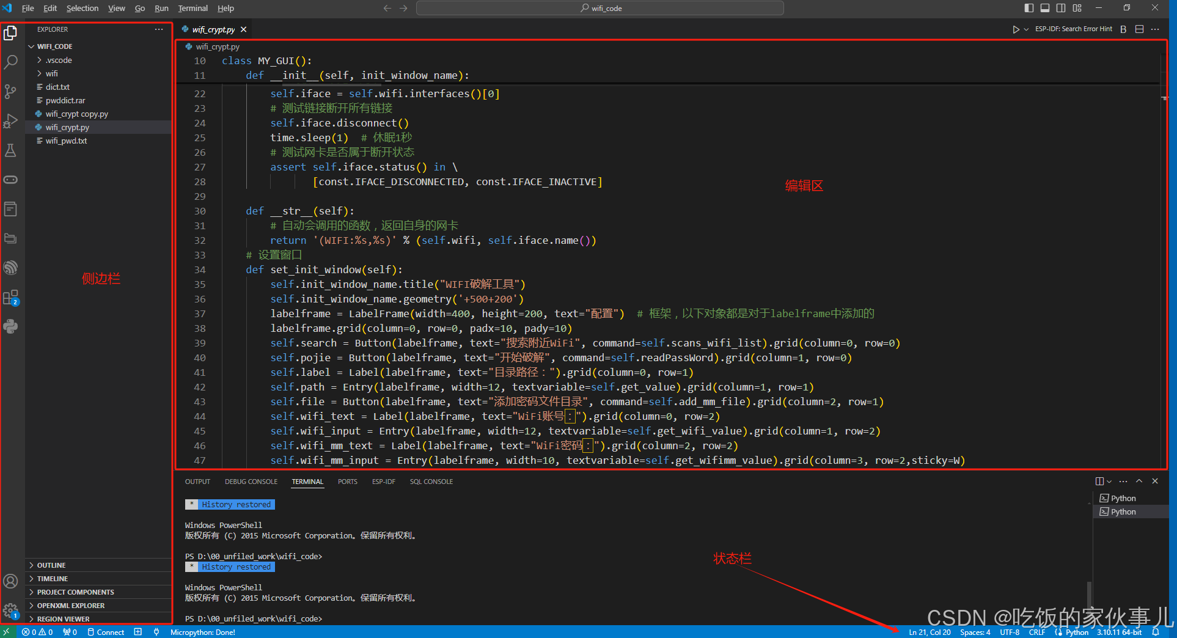Toggle the Panel visibility control

pos(1044,7)
